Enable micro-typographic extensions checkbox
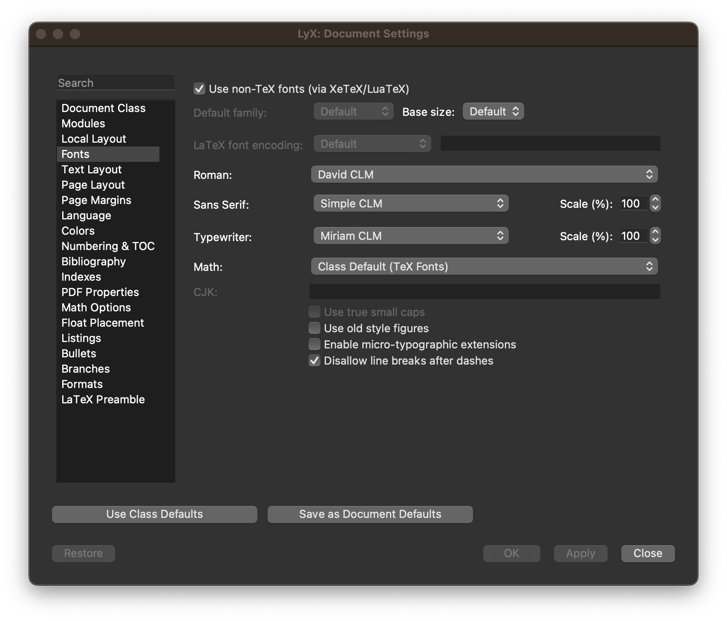Viewport: 727px width, 621px height. pyautogui.click(x=314, y=344)
